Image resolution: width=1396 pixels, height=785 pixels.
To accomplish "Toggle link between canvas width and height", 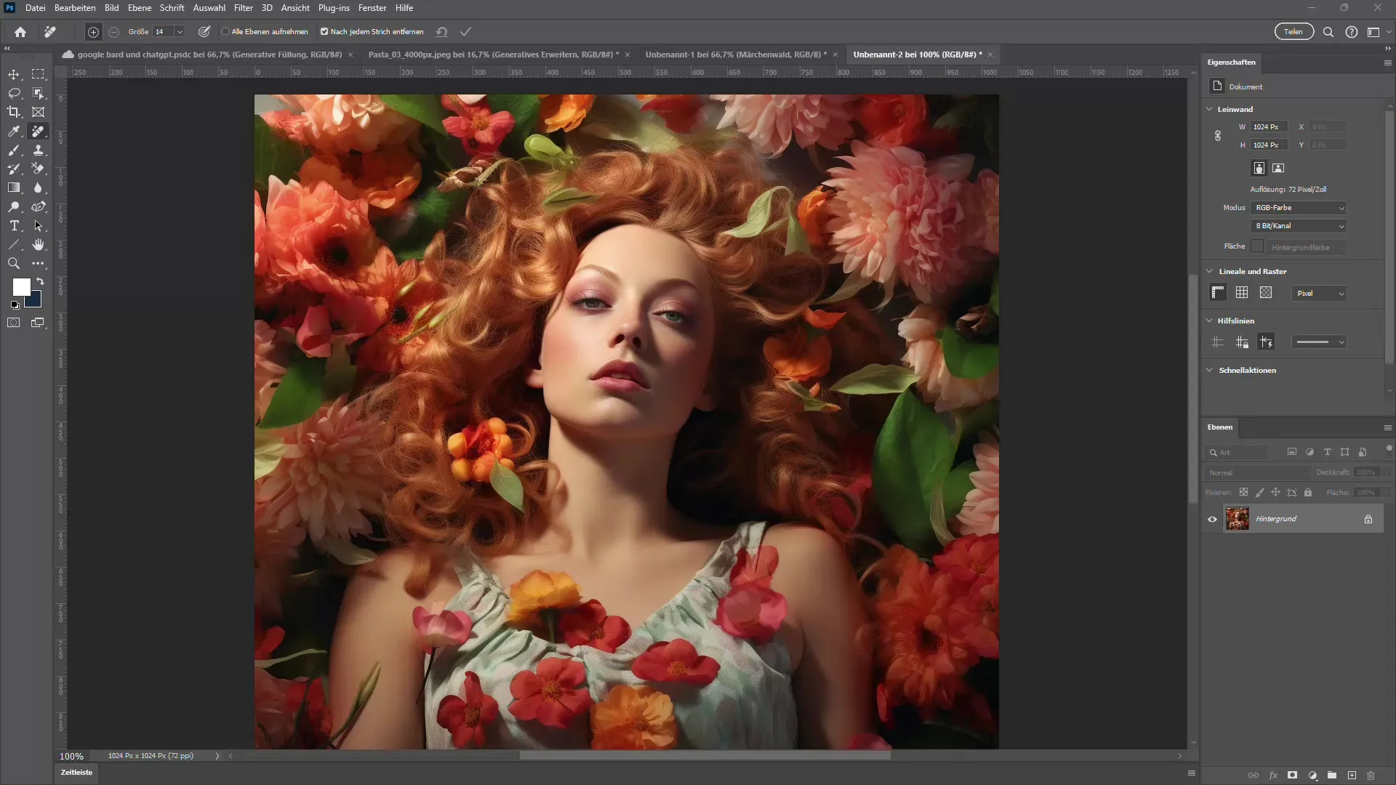I will point(1218,136).
